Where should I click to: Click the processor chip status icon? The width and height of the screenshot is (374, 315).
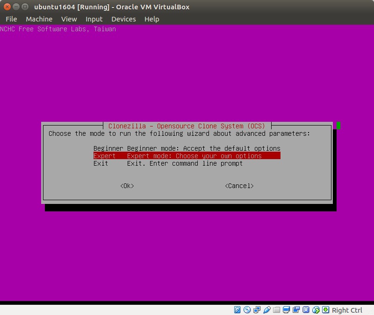click(306, 310)
